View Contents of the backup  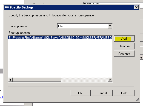124,54
